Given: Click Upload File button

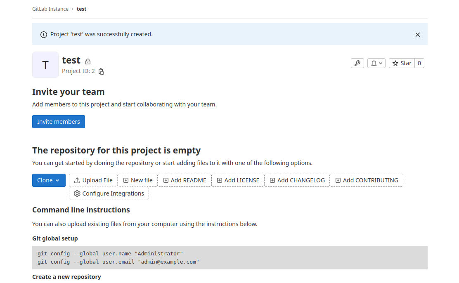Looking at the screenshot, I should [93, 180].
